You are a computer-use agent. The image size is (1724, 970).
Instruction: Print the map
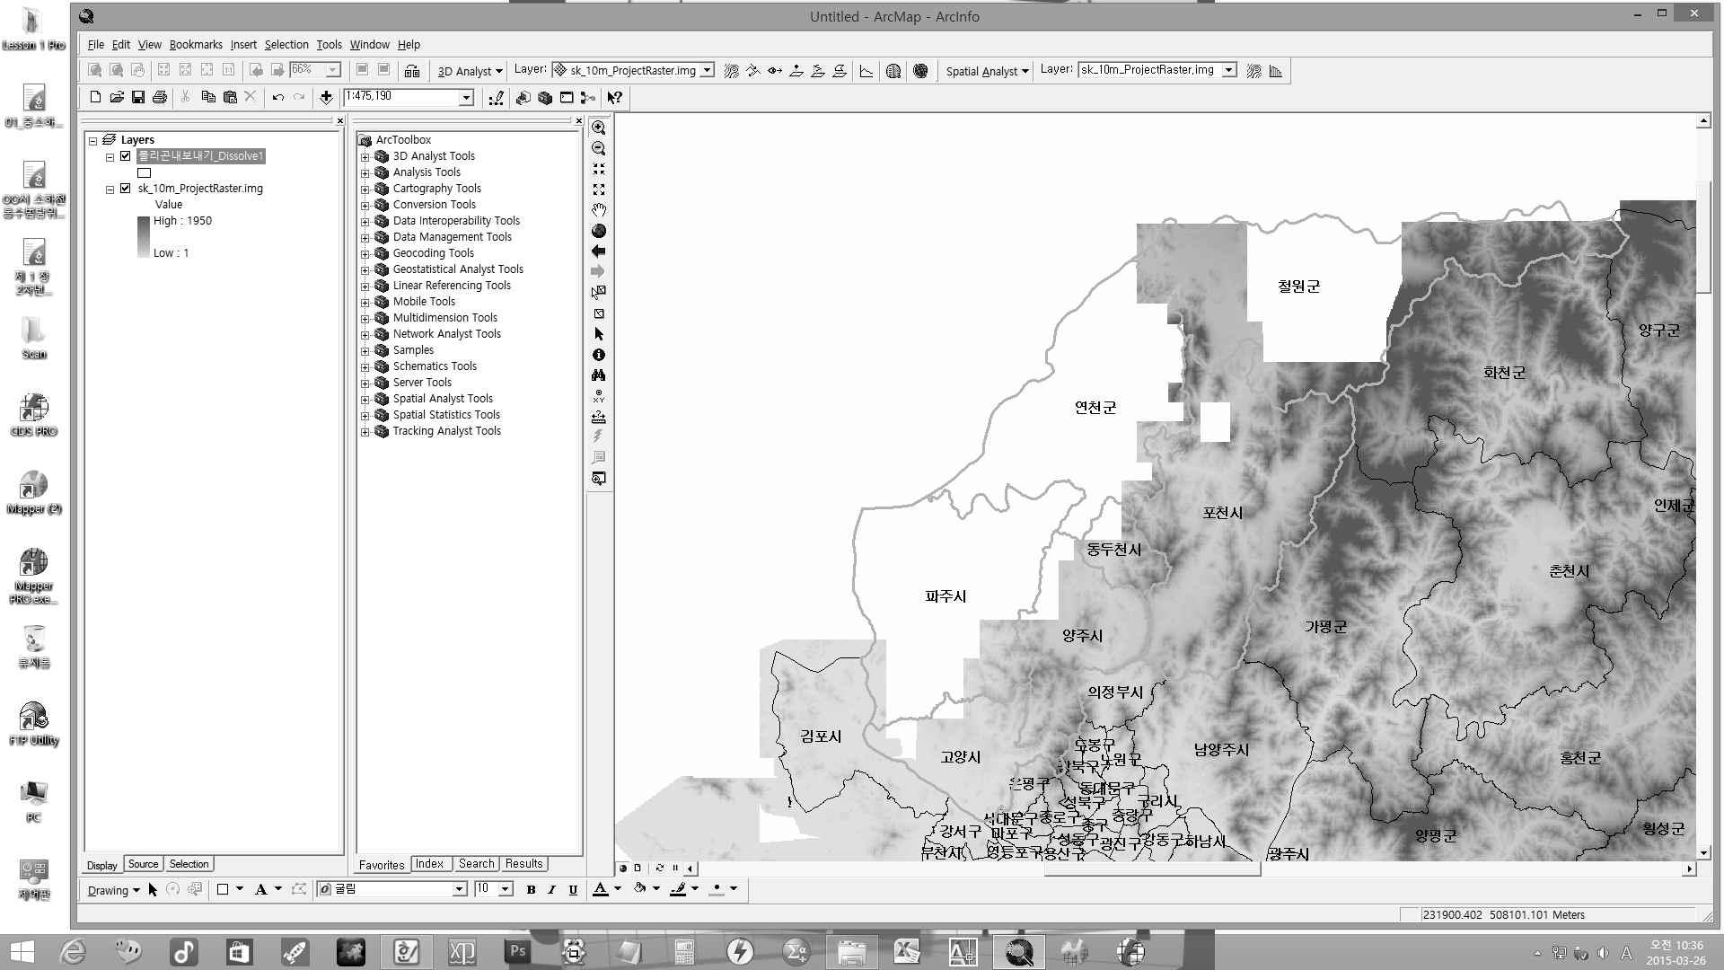point(160,97)
